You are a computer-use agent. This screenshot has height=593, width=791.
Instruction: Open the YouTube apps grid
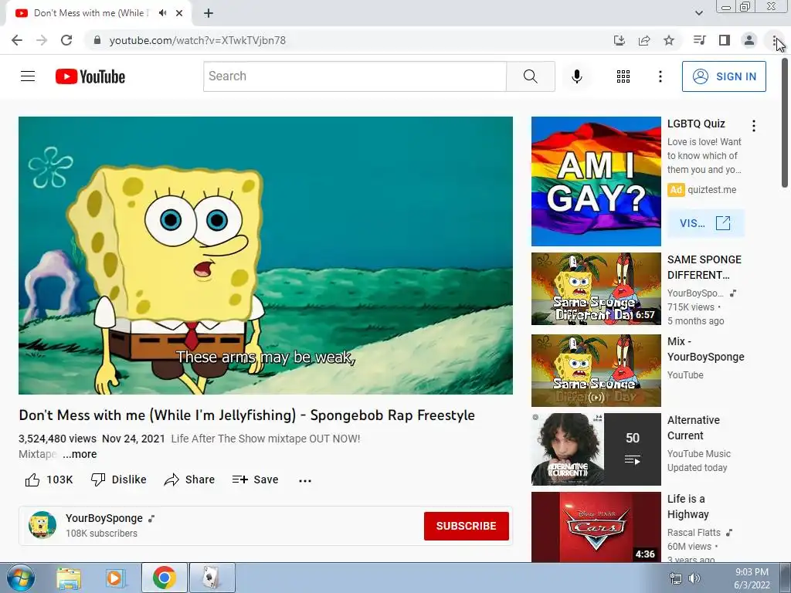point(623,76)
